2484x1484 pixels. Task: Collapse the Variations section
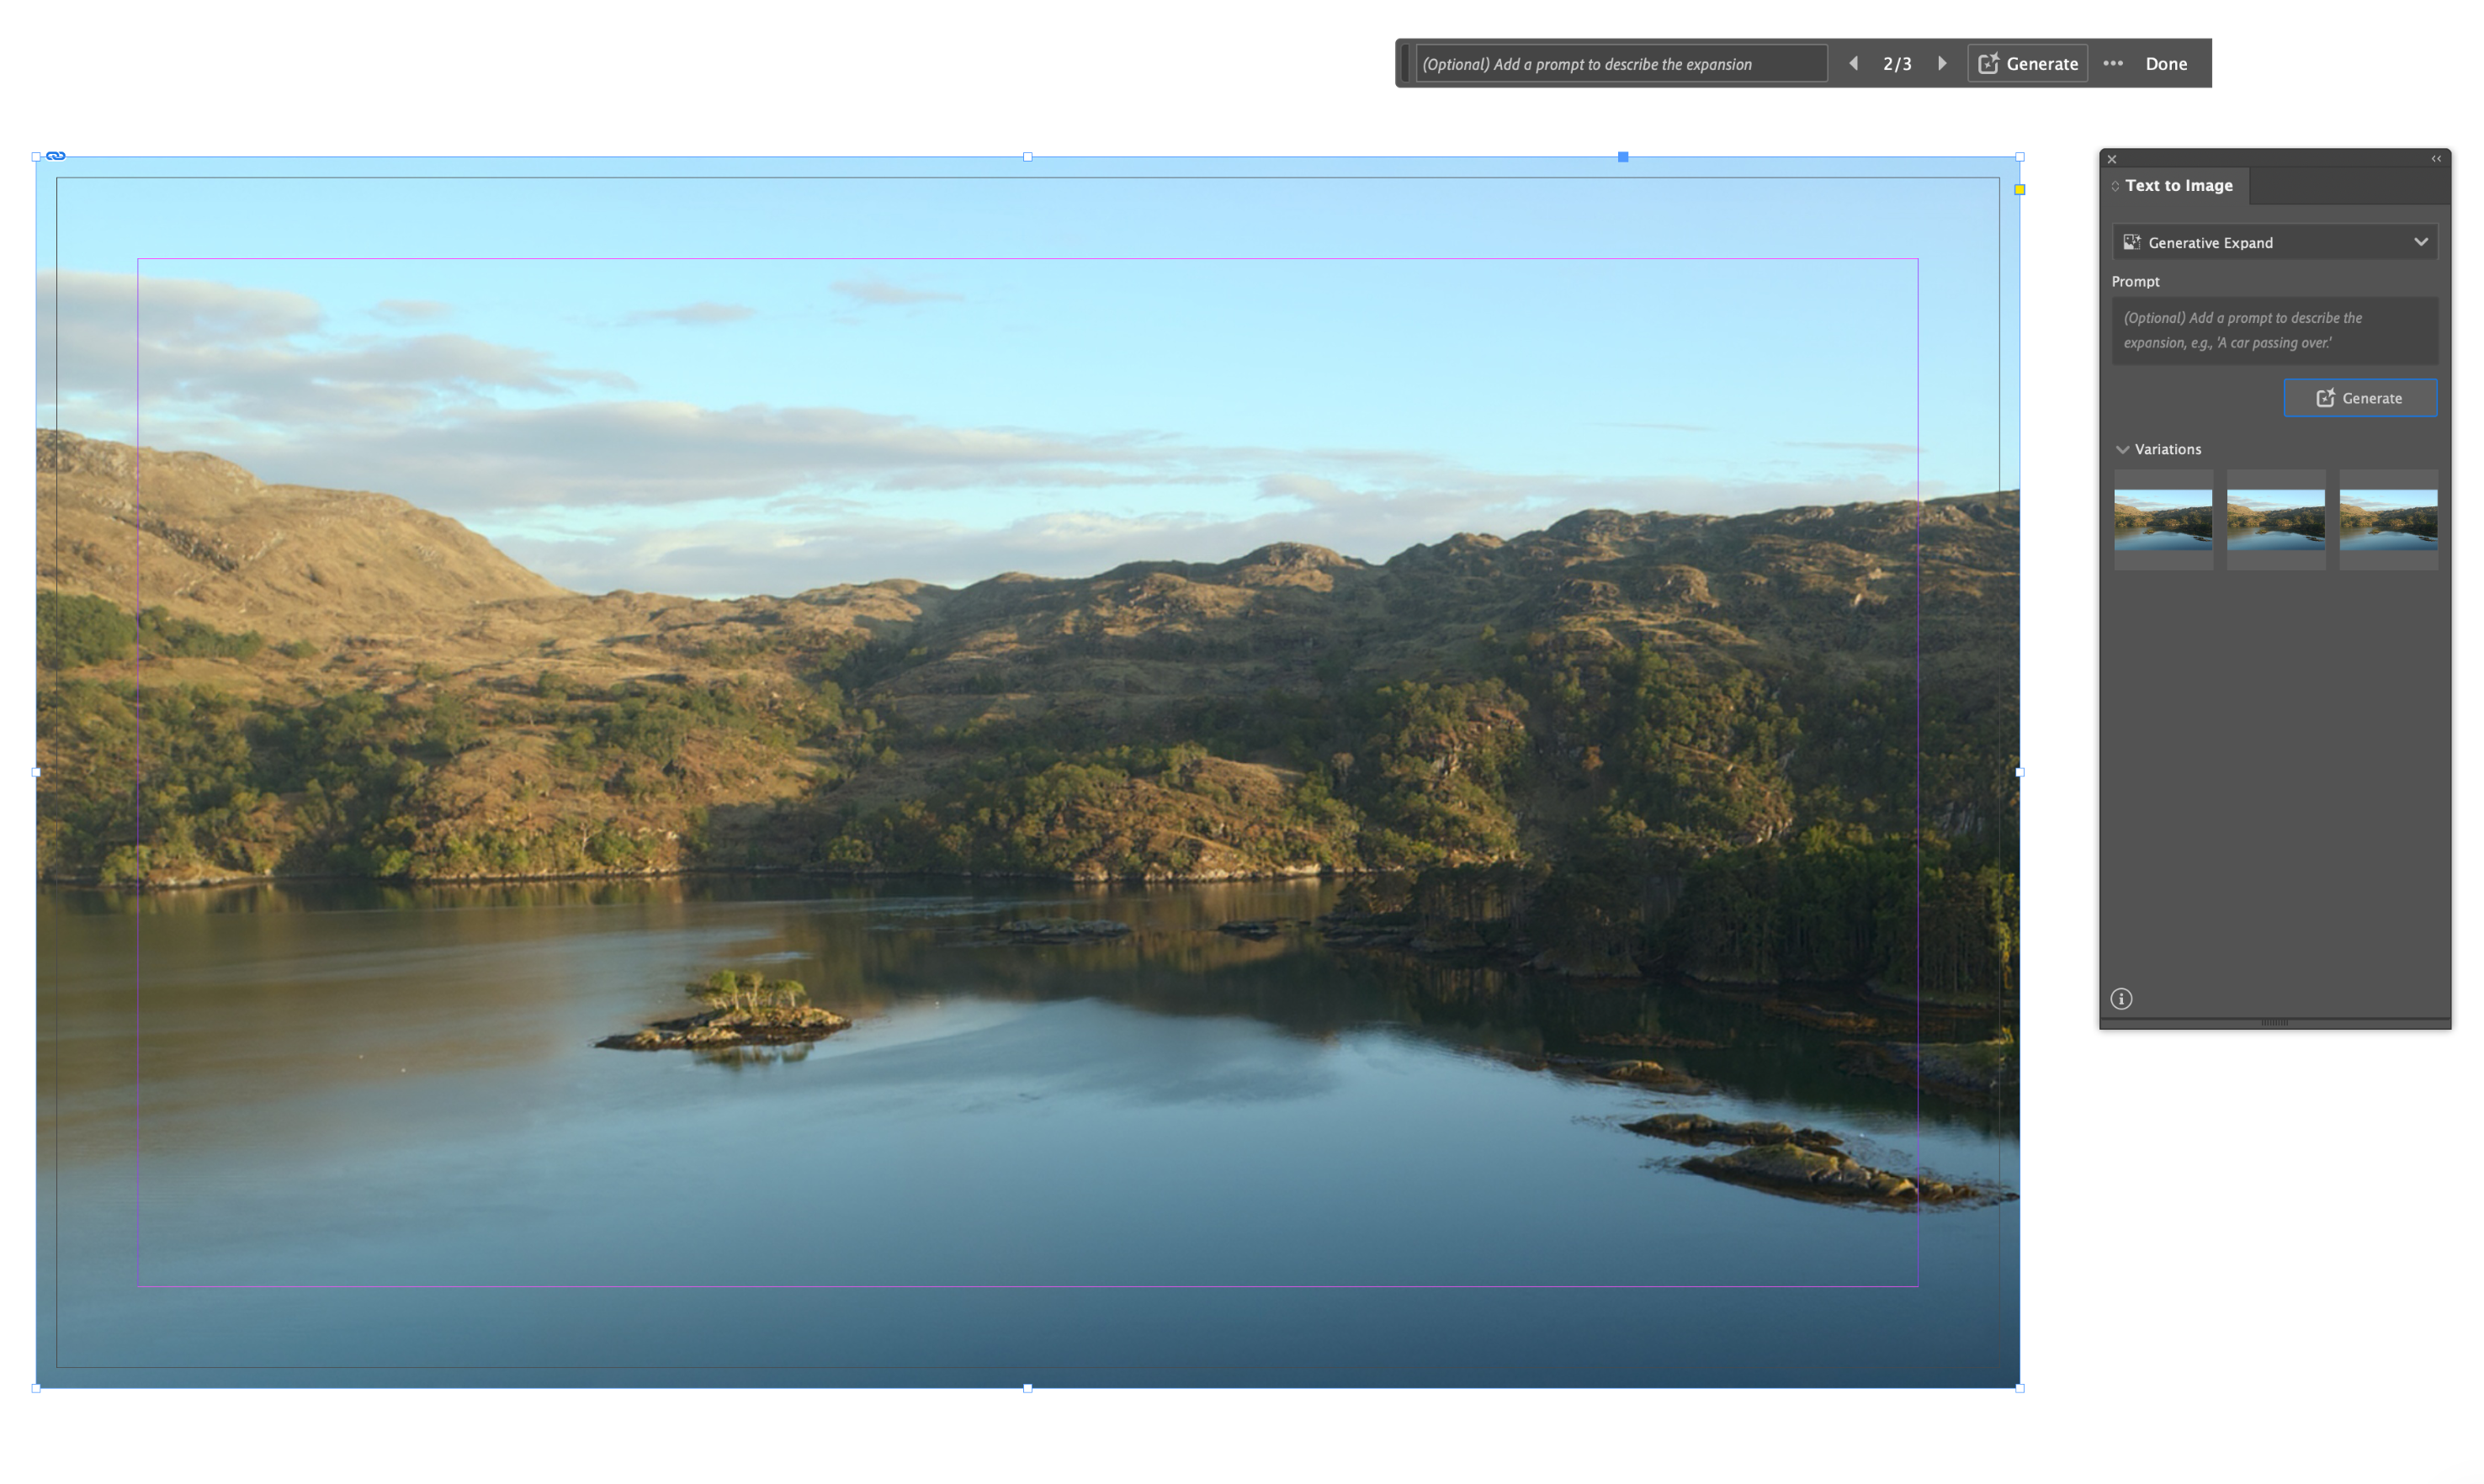(x=2122, y=449)
